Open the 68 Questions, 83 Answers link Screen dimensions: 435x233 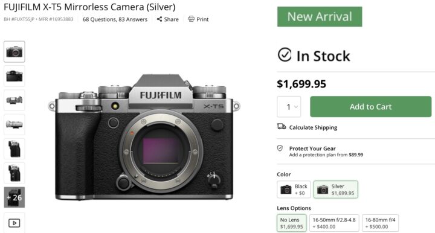pyautogui.click(x=115, y=19)
